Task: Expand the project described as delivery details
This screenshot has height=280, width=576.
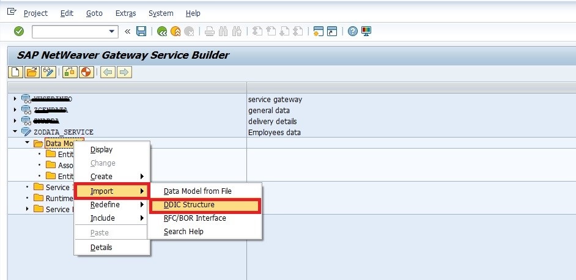Action: (15, 120)
